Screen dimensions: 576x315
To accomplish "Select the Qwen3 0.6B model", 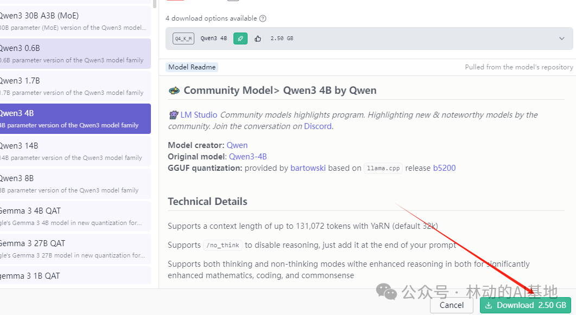I will tap(75, 54).
